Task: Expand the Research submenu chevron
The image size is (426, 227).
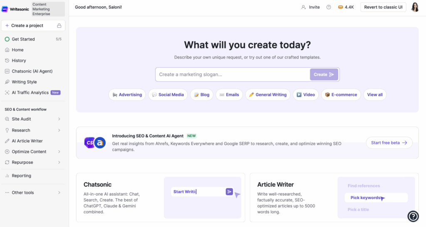Action: tap(59, 130)
